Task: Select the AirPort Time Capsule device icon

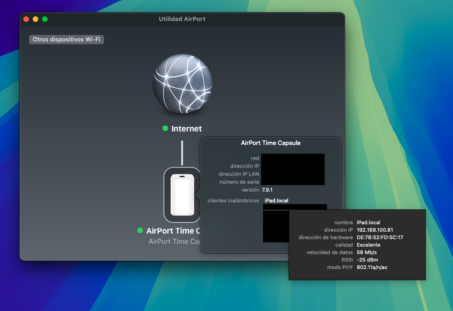Action: tap(182, 195)
